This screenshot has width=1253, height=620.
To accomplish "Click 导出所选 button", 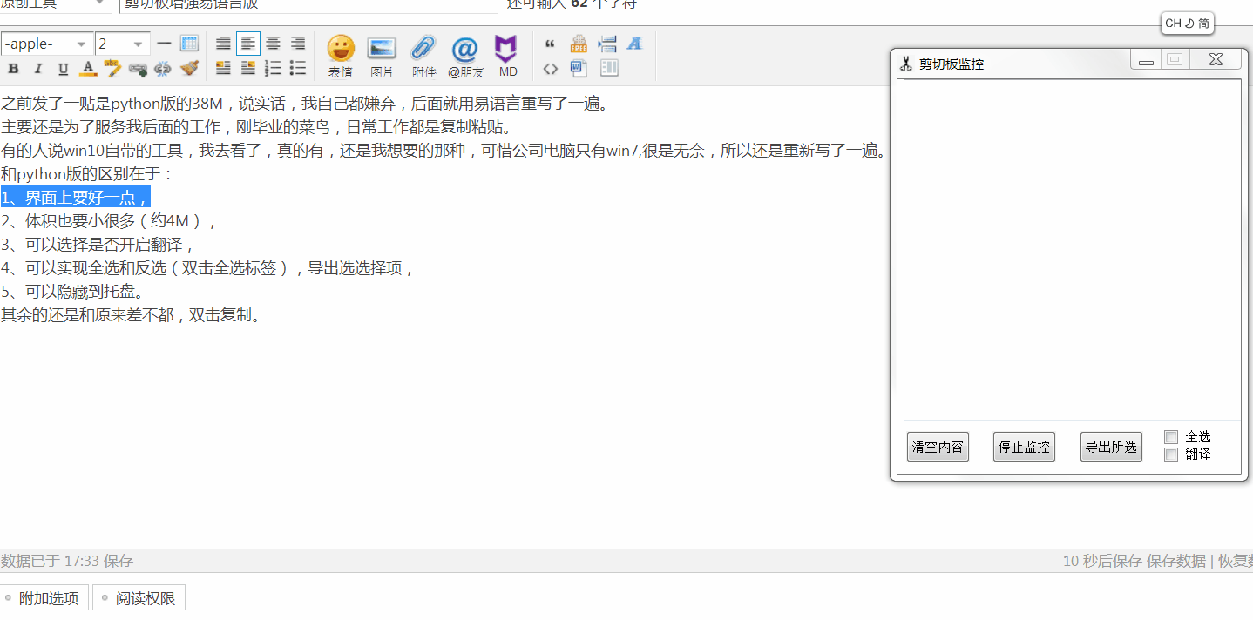I will 1111,447.
